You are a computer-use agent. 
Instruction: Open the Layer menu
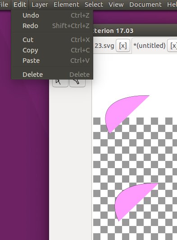click(x=40, y=5)
